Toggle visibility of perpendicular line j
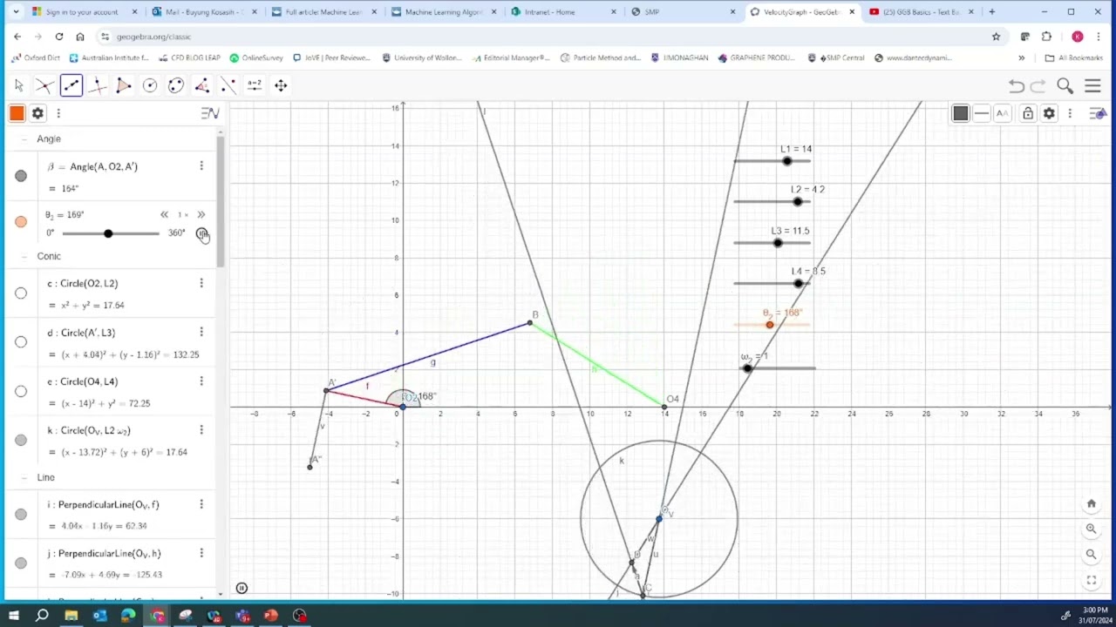Viewport: 1116px width, 627px height. coord(21,563)
